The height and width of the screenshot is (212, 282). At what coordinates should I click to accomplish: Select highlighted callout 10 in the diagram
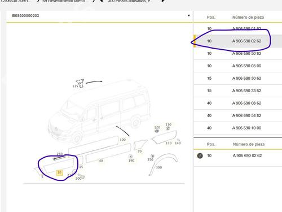pos(59,172)
